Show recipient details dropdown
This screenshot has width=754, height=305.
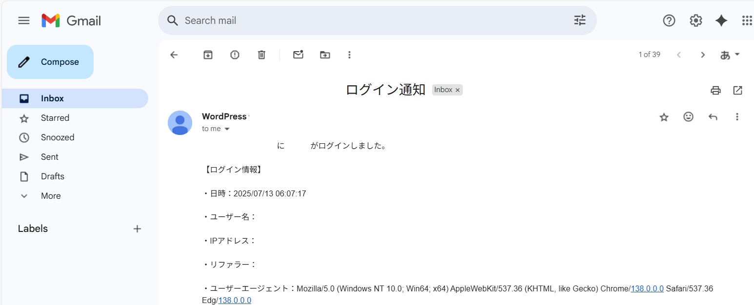(x=226, y=129)
